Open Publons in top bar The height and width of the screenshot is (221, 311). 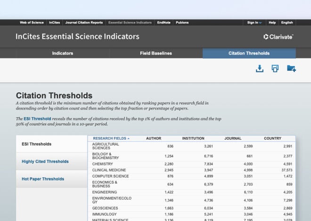(182, 23)
